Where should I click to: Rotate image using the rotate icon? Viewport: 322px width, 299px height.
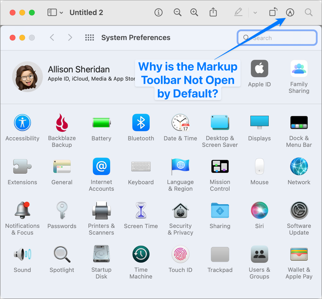click(273, 13)
